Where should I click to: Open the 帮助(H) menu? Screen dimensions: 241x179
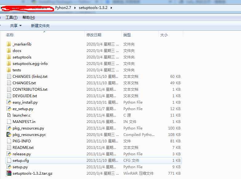point(29,17)
